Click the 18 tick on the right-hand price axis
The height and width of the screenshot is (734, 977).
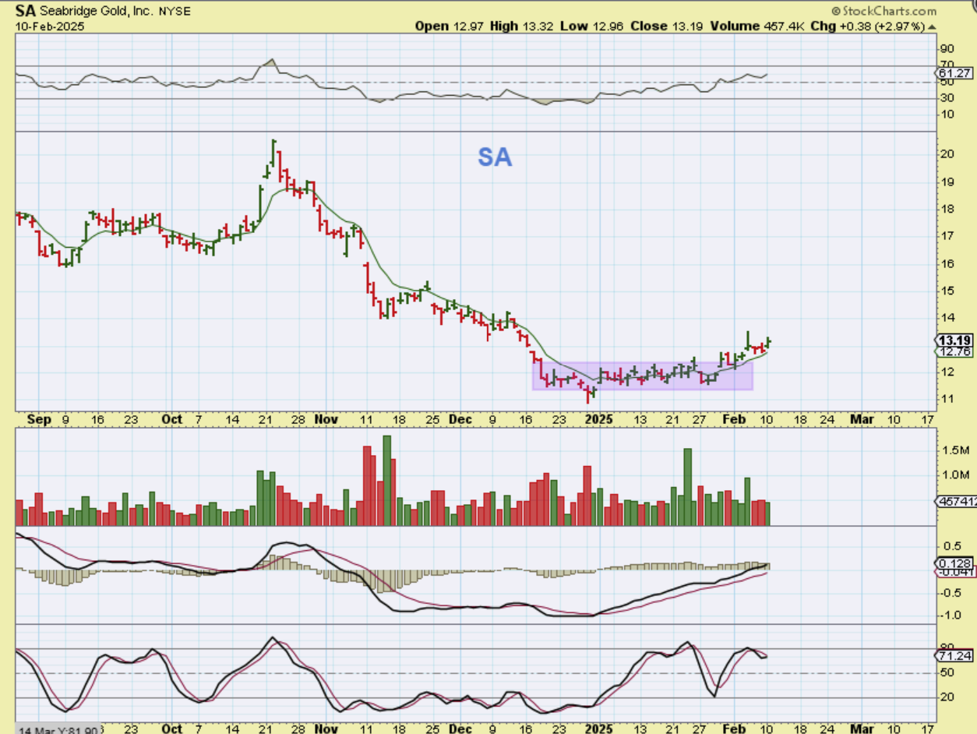coord(947,209)
